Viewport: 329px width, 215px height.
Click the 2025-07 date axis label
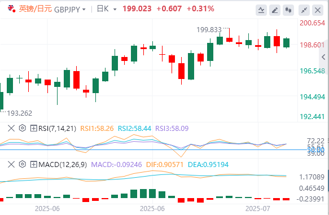click(x=258, y=209)
